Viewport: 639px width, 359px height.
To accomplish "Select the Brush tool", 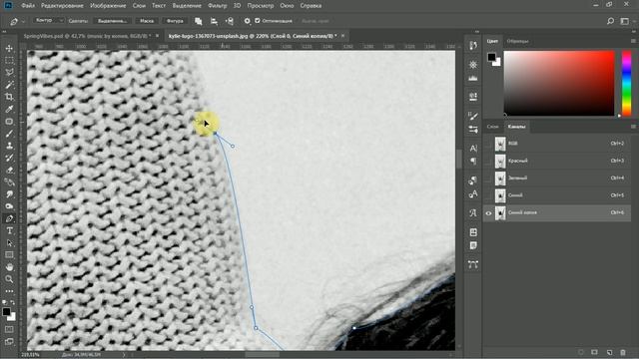I will coord(9,134).
